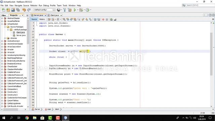The image size is (215, 121).
Task: Click the New File toolbar icon
Action: pyautogui.click(x=4, y=10)
